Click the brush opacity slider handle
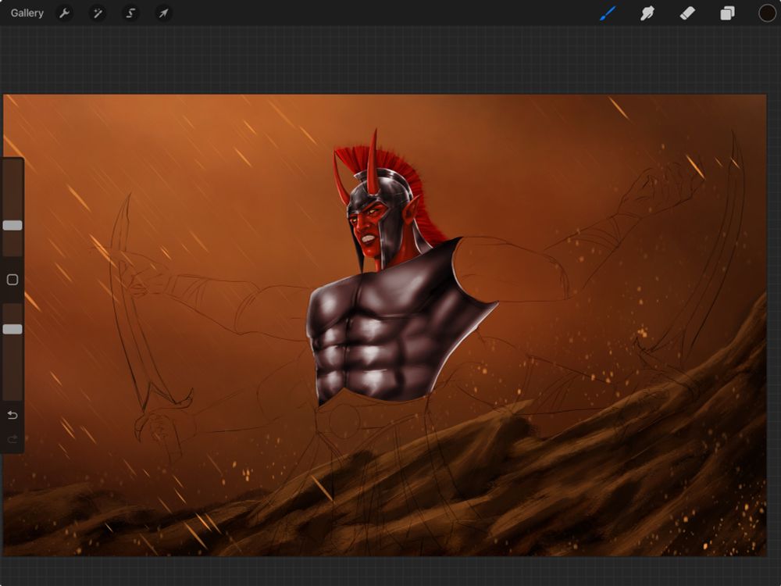This screenshot has height=586, width=781. click(x=12, y=329)
